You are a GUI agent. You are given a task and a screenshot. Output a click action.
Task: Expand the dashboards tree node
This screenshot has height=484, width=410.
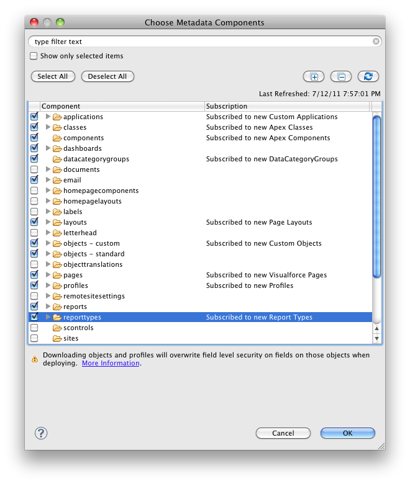(x=48, y=148)
